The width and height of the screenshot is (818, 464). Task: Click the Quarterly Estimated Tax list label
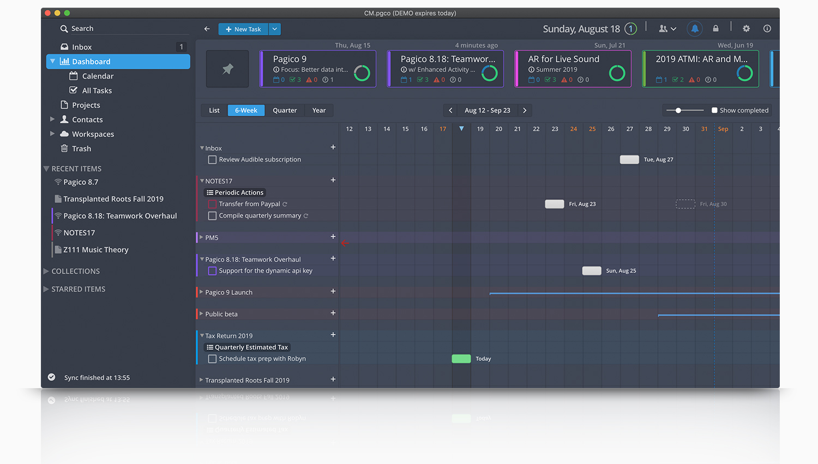(x=247, y=347)
